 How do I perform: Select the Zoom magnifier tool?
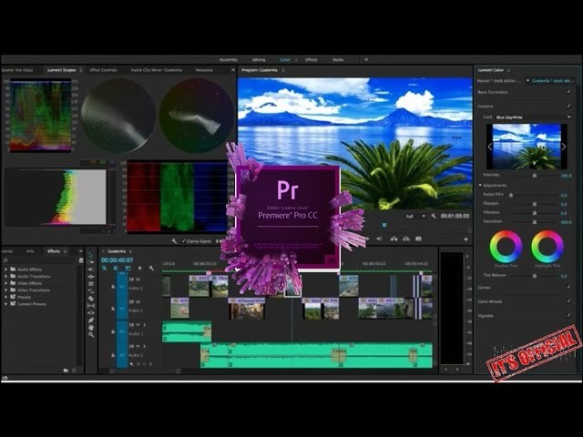tap(91, 335)
